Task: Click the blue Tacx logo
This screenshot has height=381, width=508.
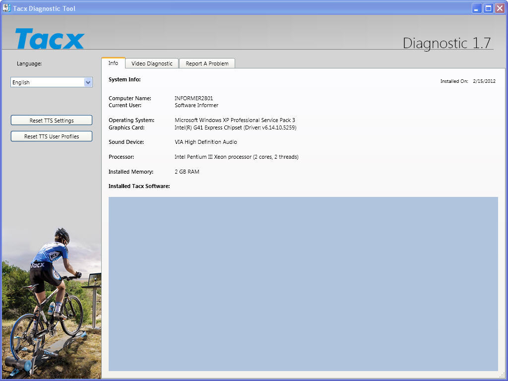Action: pyautogui.click(x=50, y=39)
